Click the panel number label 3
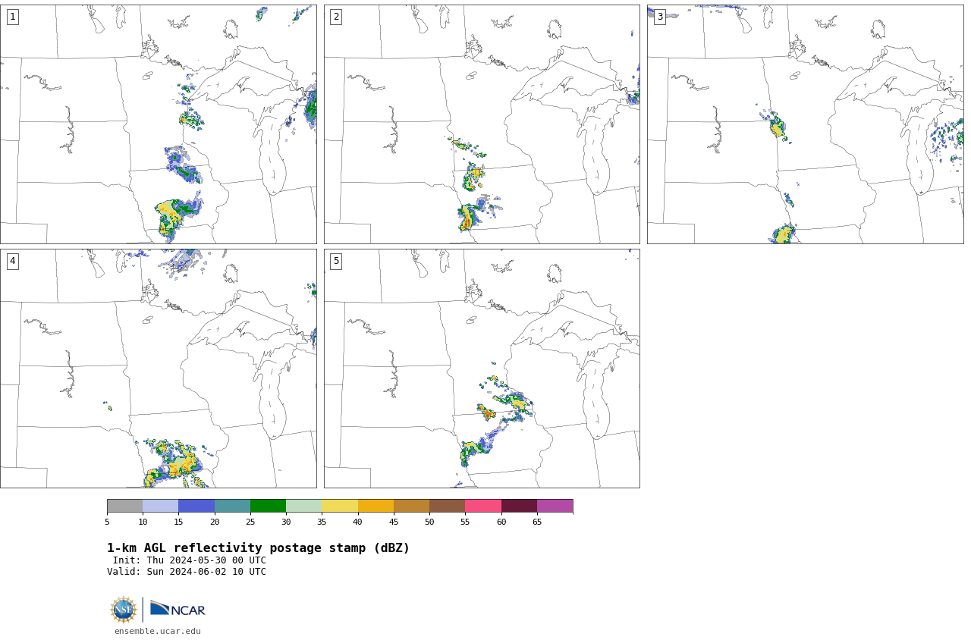Viewport: 971px width, 640px height. click(659, 17)
